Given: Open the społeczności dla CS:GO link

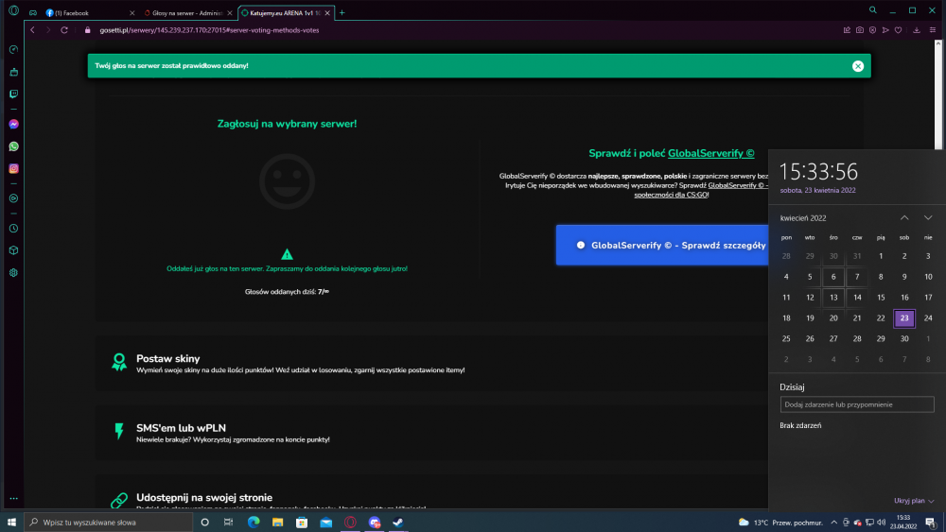Looking at the screenshot, I should 671,195.
